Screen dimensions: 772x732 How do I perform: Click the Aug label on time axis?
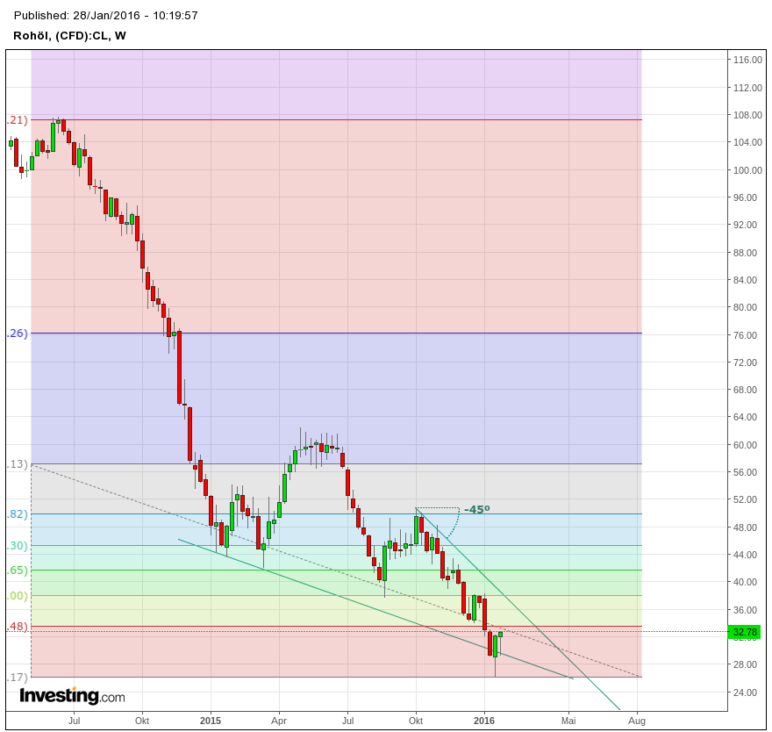(x=637, y=721)
